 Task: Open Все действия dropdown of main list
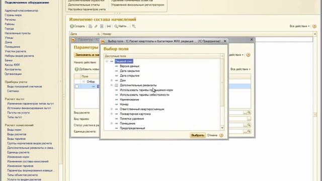299,26
